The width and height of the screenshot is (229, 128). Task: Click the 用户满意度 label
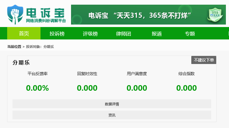pos(137,74)
